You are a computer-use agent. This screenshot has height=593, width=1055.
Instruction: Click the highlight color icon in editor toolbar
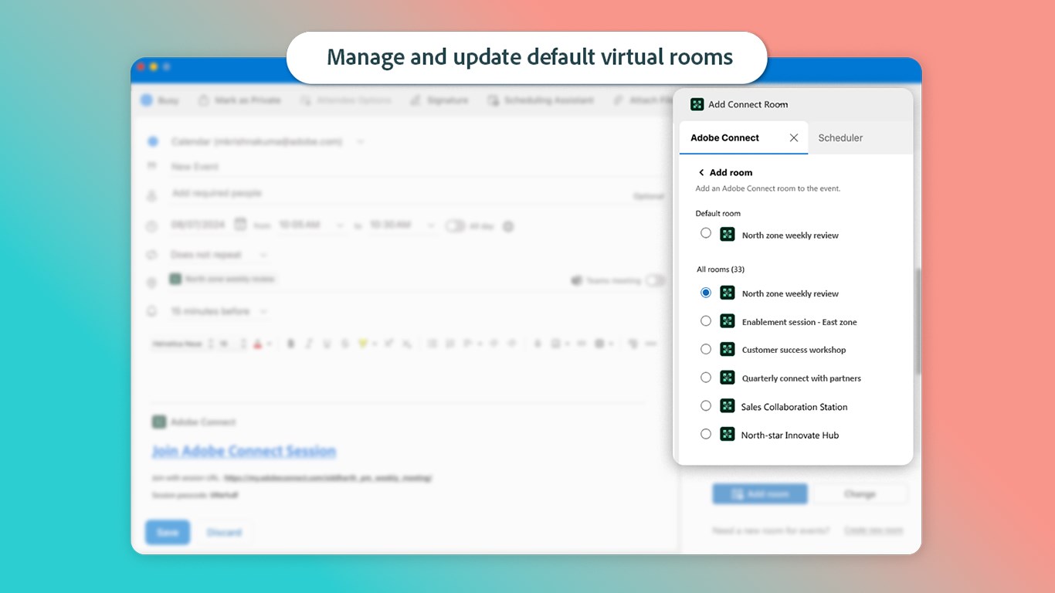point(363,344)
